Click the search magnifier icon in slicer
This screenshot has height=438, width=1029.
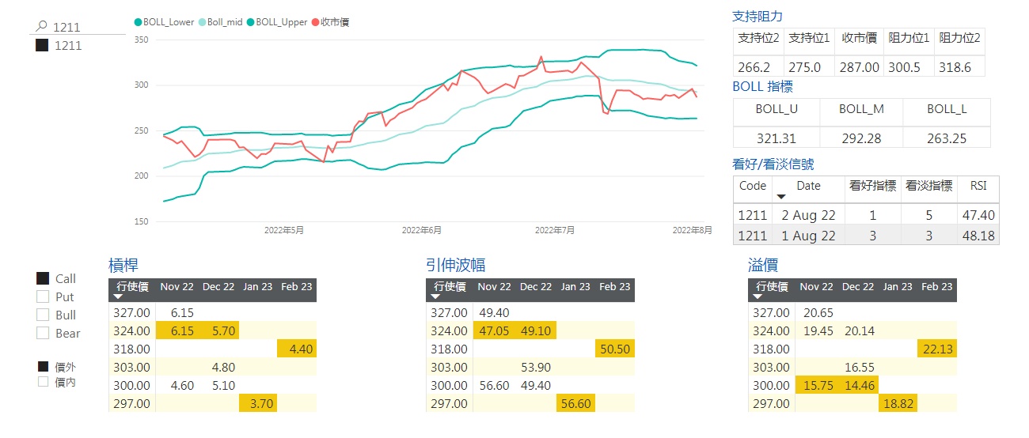click(43, 26)
